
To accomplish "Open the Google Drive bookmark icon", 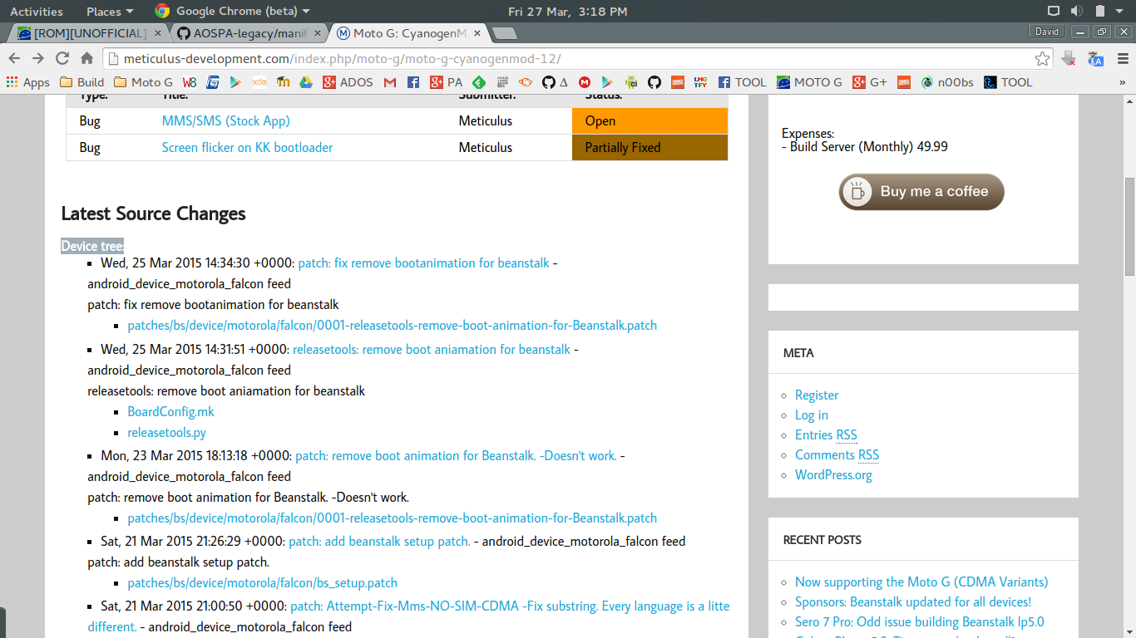I will pyautogui.click(x=306, y=81).
